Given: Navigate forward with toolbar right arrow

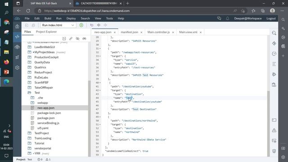Looking at the screenshot, I should 105,25.
